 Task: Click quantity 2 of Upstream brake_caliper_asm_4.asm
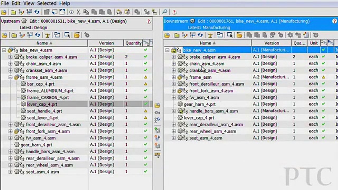click(126, 57)
